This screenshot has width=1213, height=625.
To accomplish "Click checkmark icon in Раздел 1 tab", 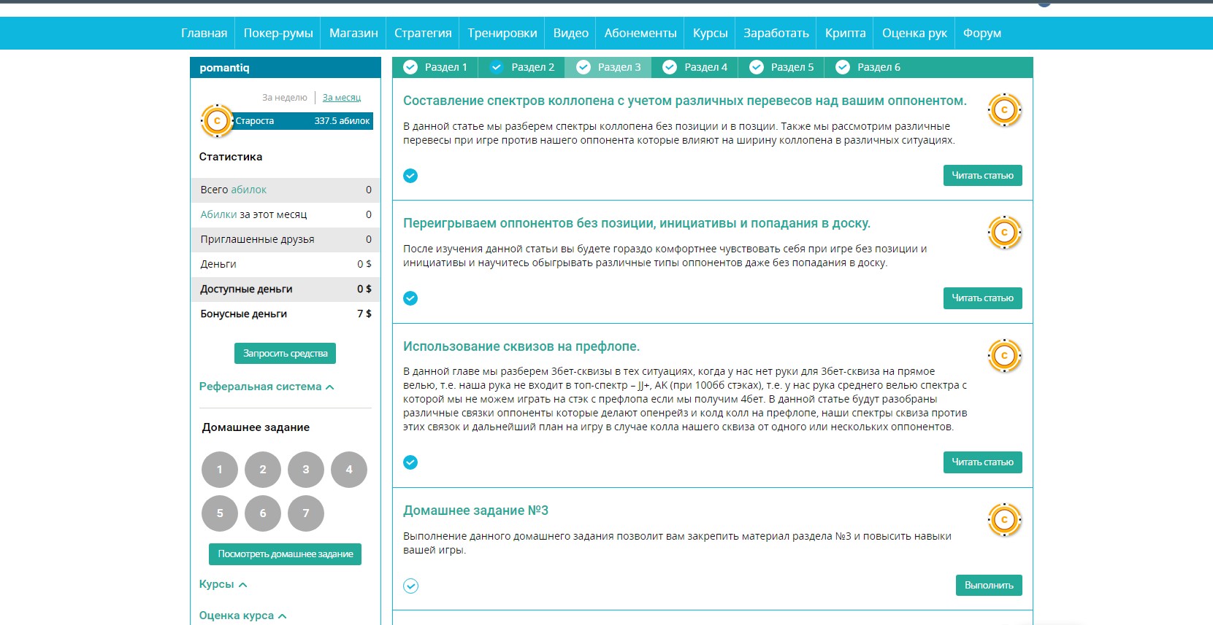I will coord(410,67).
